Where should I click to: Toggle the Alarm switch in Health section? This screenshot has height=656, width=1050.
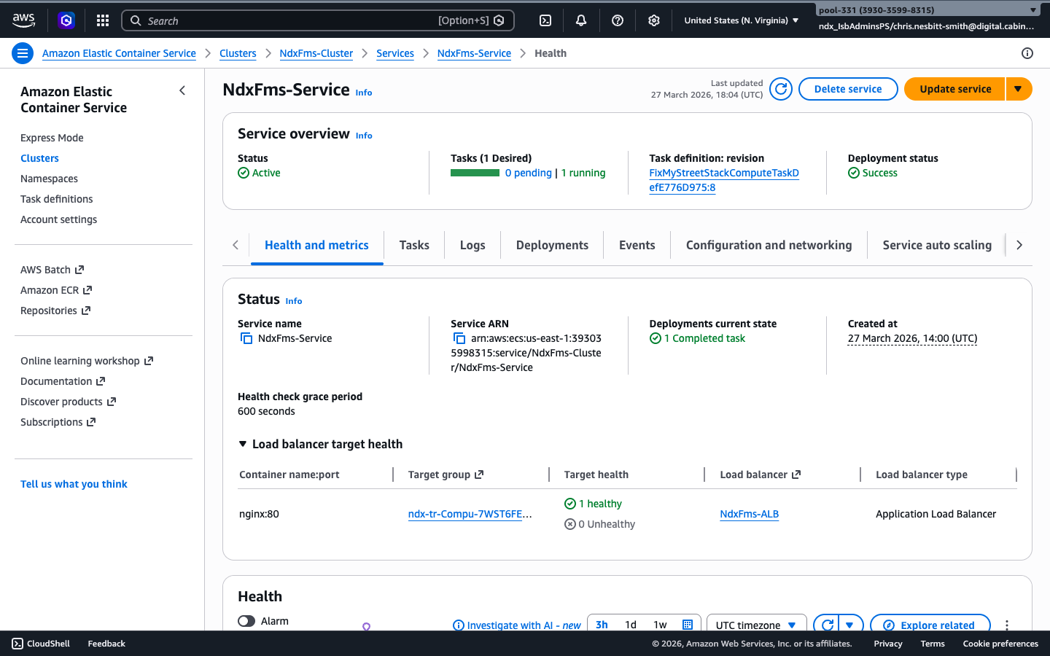245,622
